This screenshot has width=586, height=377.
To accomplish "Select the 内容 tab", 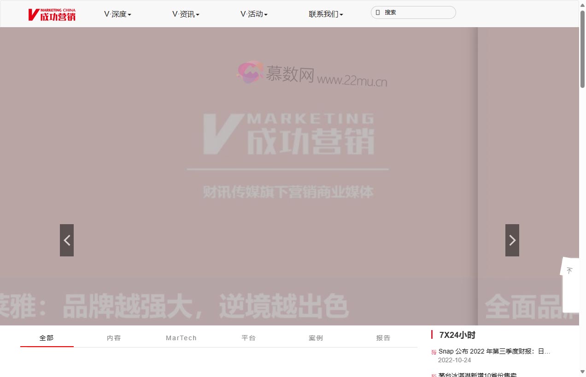I will (x=114, y=337).
